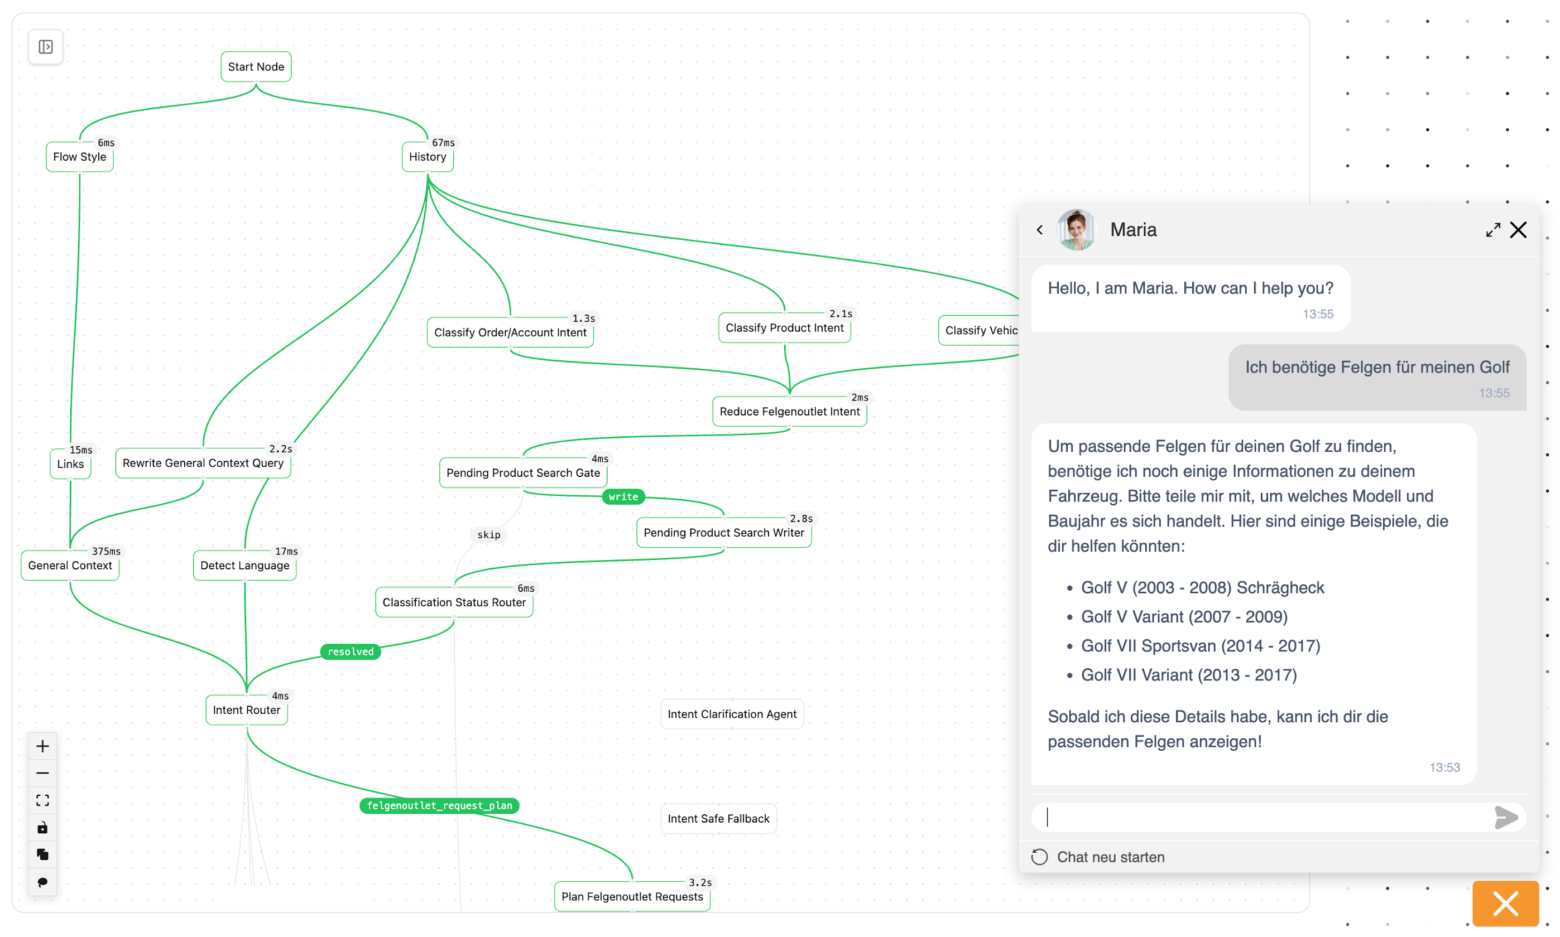The width and height of the screenshot is (1560, 937).
Task: Select the General Context node
Action: (x=70, y=565)
